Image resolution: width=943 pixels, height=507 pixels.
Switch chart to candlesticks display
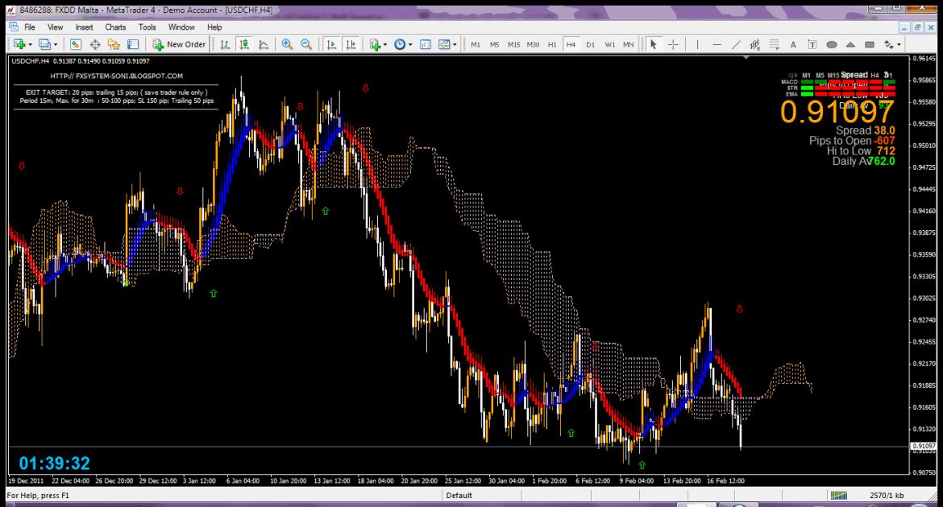tap(244, 44)
